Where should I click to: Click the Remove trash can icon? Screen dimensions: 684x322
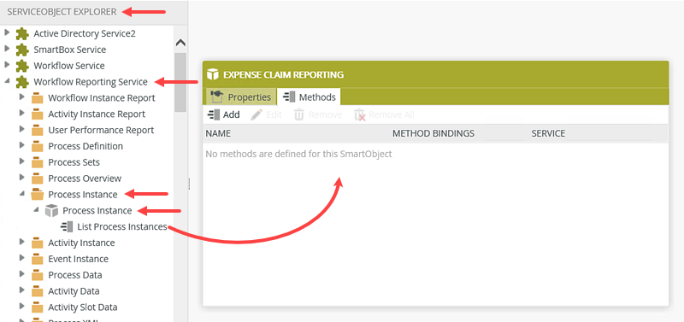click(298, 115)
